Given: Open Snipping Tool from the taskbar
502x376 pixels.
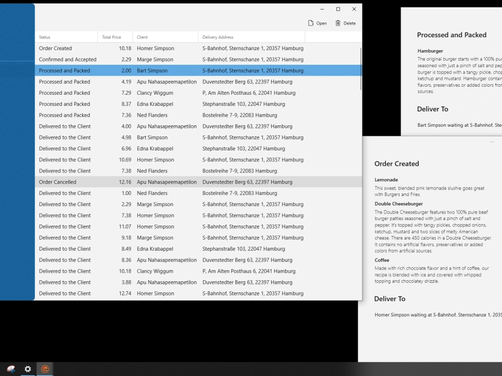Looking at the screenshot, I should [11, 369].
